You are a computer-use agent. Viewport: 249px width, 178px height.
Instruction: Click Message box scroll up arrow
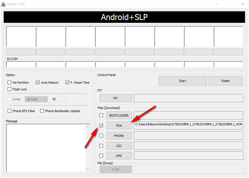tap(88, 127)
